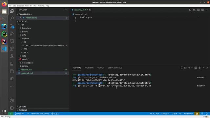The height and width of the screenshot is (118, 210).
Task: Split the editor right
Action: [202, 10]
